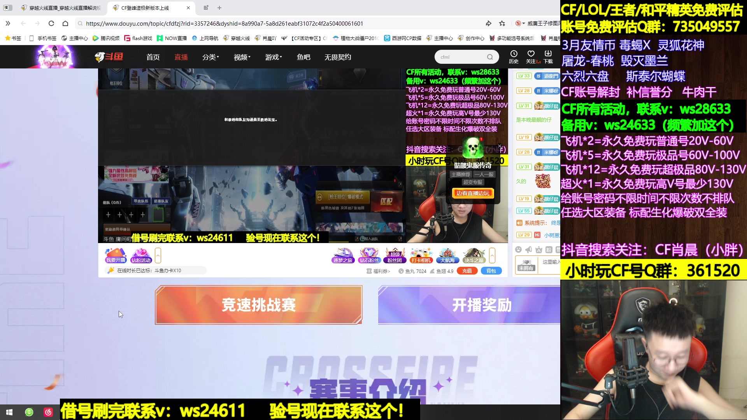Reload the page with the refresh icon
Viewport: 747px width, 420px height.
point(51,23)
